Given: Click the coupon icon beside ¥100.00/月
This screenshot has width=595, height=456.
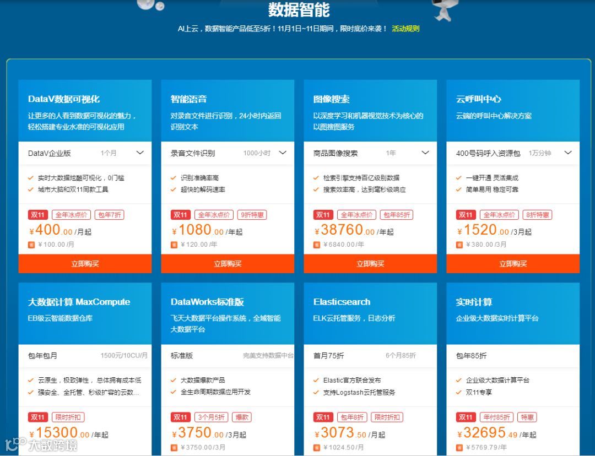Looking at the screenshot, I should (31, 245).
